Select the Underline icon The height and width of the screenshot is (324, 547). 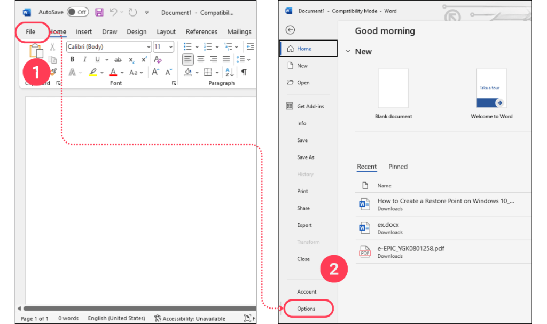click(x=97, y=59)
